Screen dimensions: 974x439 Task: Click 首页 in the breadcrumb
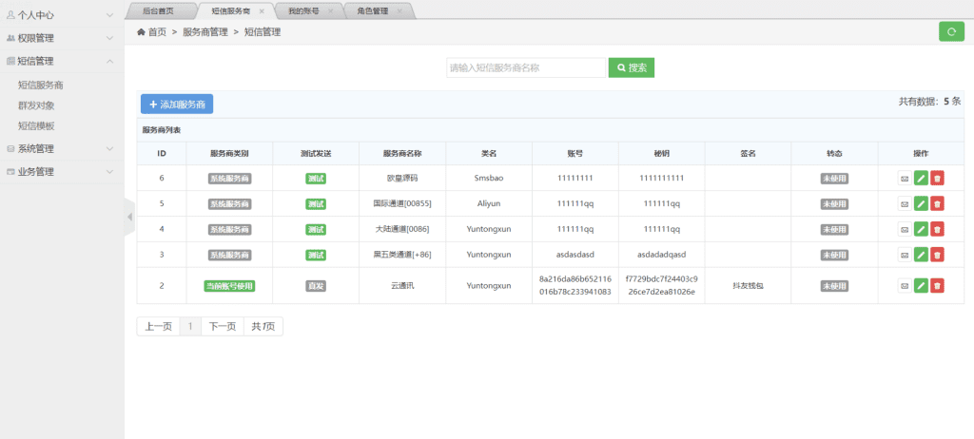point(157,32)
